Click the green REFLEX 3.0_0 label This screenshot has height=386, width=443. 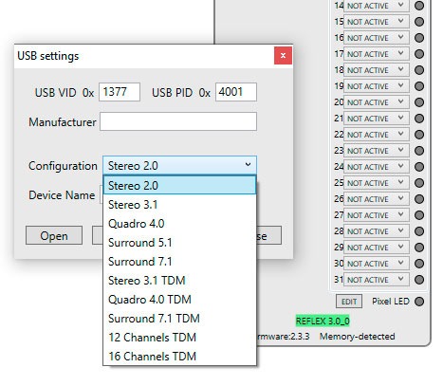pyautogui.click(x=323, y=322)
